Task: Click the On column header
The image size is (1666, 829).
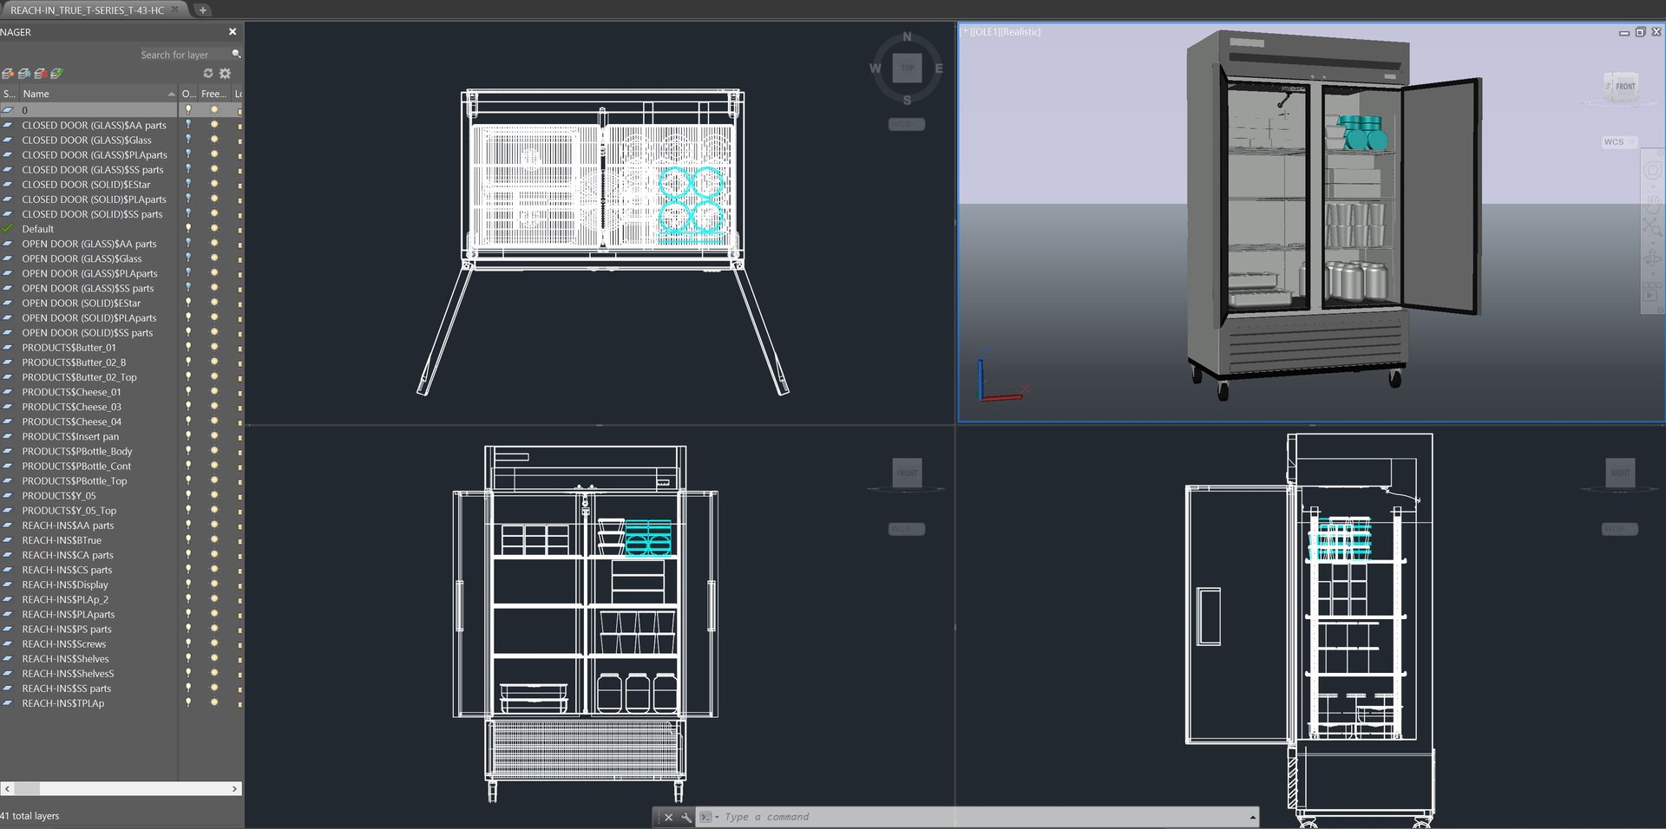Action: pyautogui.click(x=188, y=94)
